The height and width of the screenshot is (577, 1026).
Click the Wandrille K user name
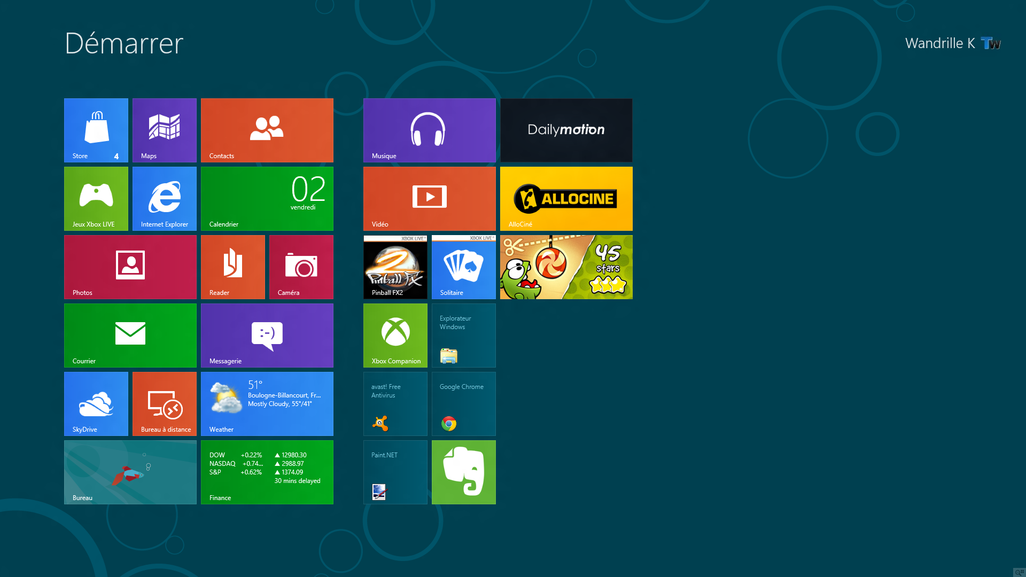point(940,43)
